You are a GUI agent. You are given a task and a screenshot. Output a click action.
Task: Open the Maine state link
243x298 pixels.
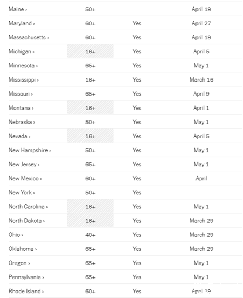[x=18, y=9]
